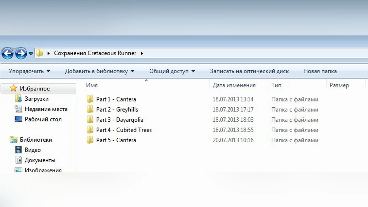The image size is (368, 207).
Task: Click the Forward navigation arrow button
Action: [x=21, y=53]
